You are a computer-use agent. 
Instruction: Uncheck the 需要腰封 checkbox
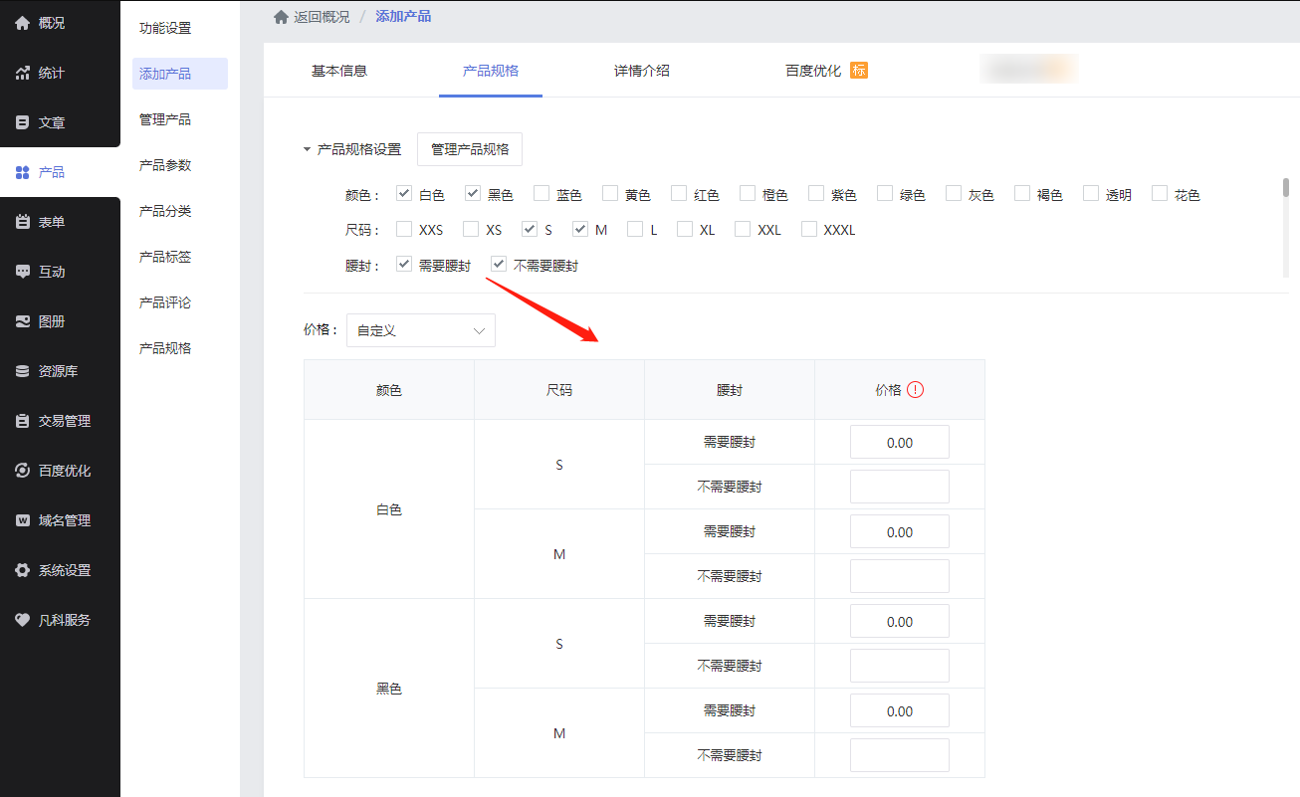pos(404,265)
